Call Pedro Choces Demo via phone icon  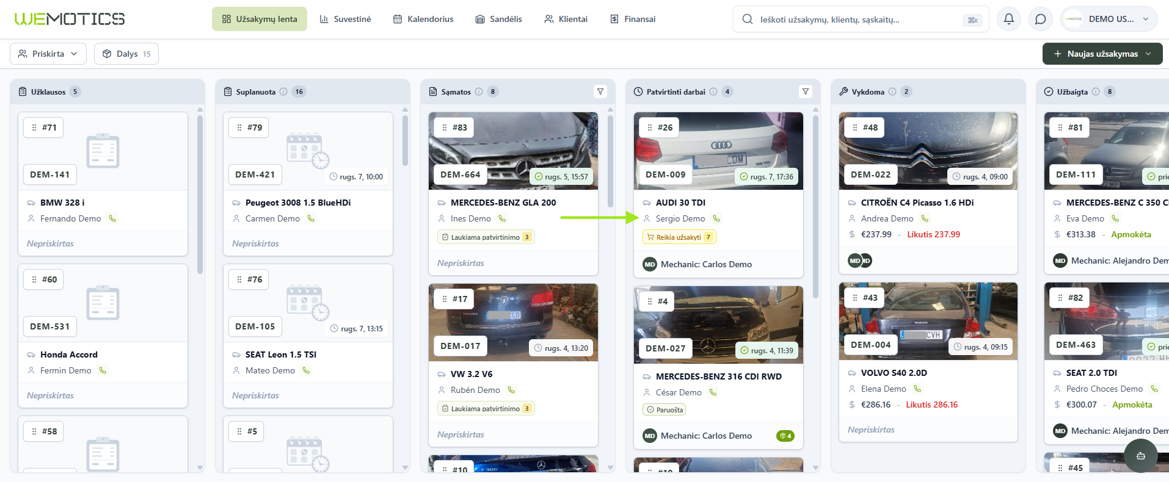pyautogui.click(x=1154, y=389)
